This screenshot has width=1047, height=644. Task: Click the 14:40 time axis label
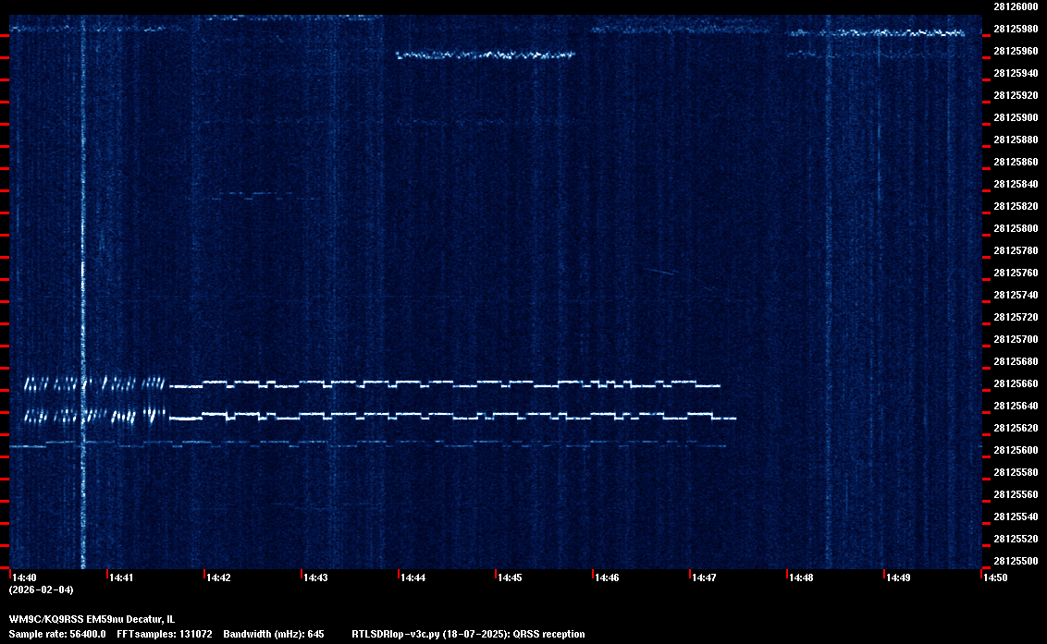point(23,577)
